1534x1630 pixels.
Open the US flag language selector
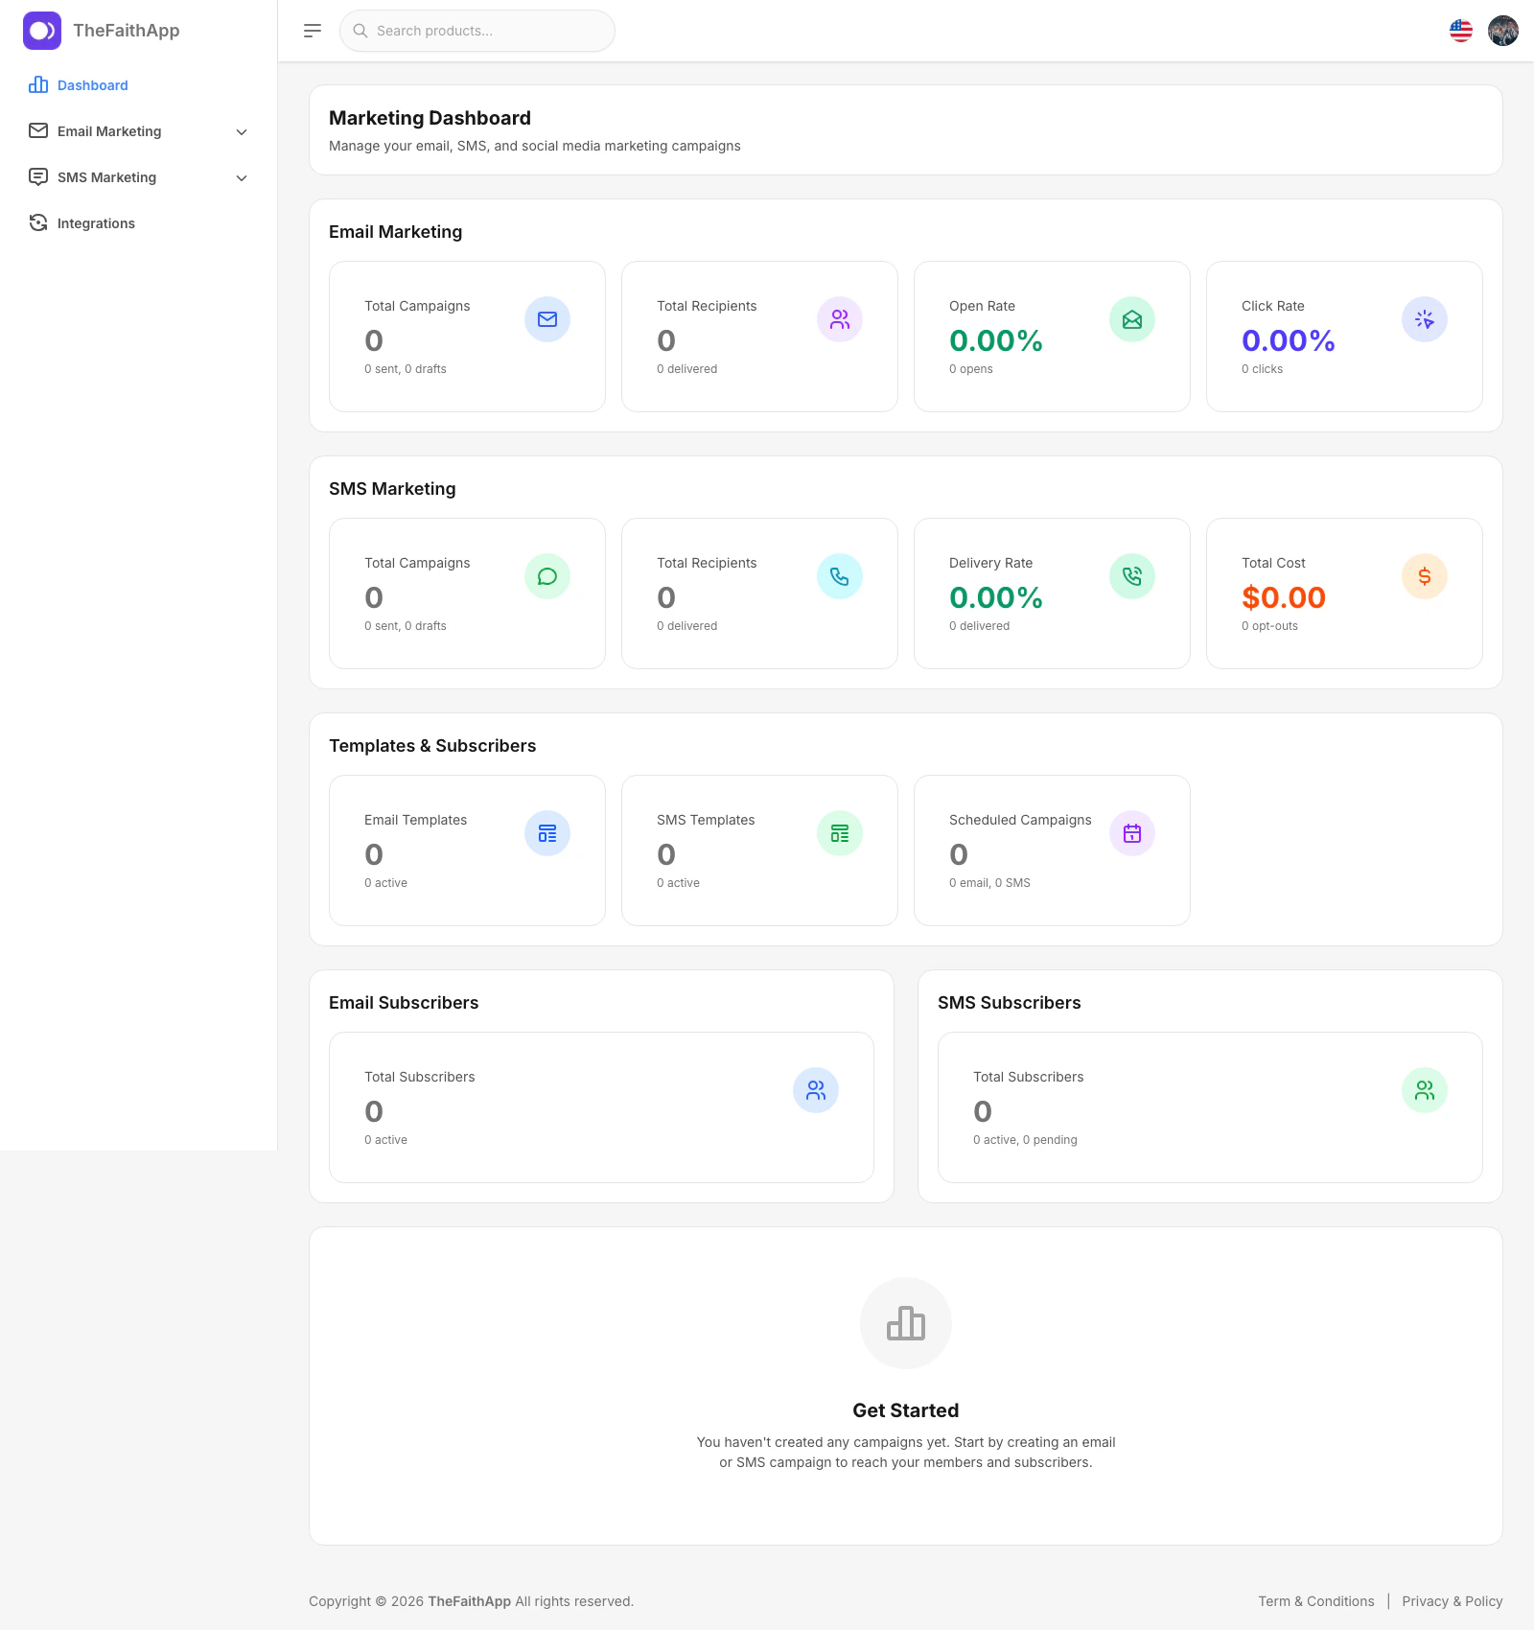pos(1461,31)
